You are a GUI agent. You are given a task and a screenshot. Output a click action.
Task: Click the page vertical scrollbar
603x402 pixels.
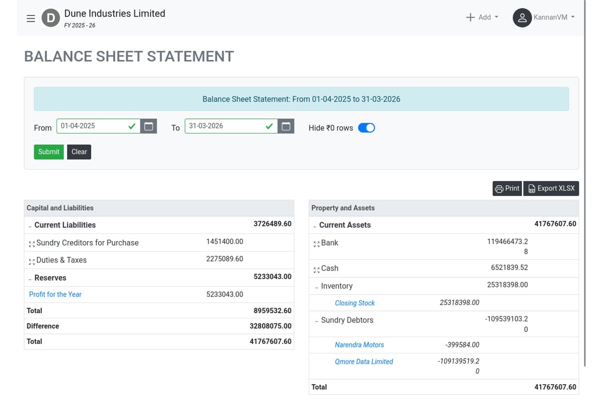[585, 183]
